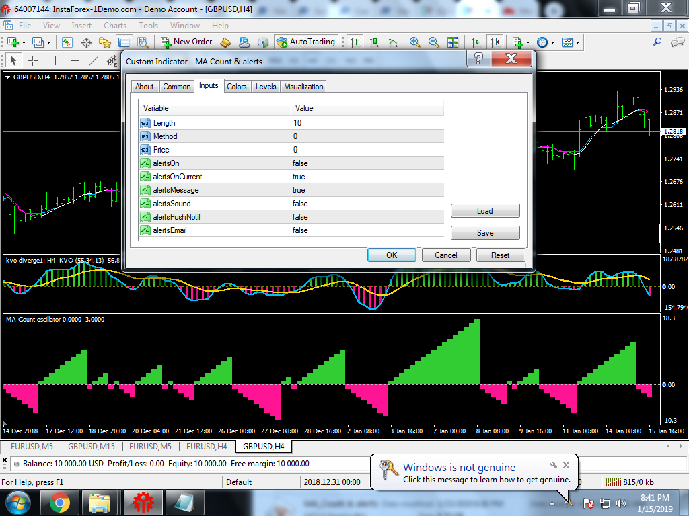The height and width of the screenshot is (516, 689).
Task: Open a new chart via toolbar icon
Action: coord(13,42)
